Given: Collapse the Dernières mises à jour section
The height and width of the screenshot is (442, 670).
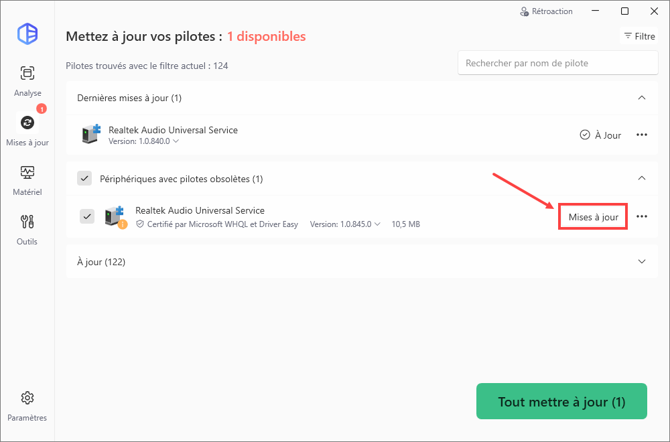Looking at the screenshot, I should coord(642,98).
